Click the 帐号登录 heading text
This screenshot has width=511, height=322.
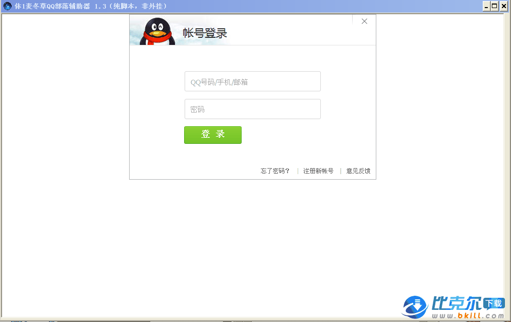205,33
